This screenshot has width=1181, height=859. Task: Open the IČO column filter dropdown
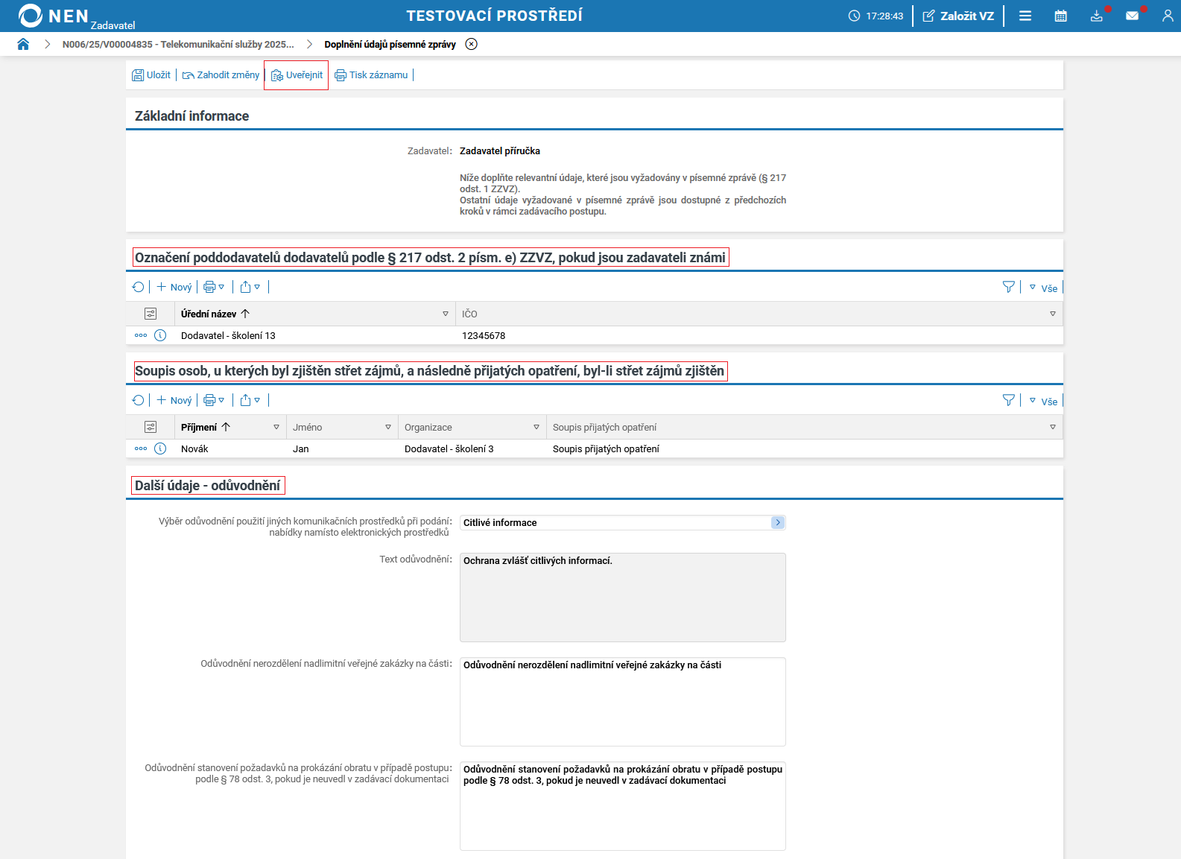click(x=1052, y=314)
